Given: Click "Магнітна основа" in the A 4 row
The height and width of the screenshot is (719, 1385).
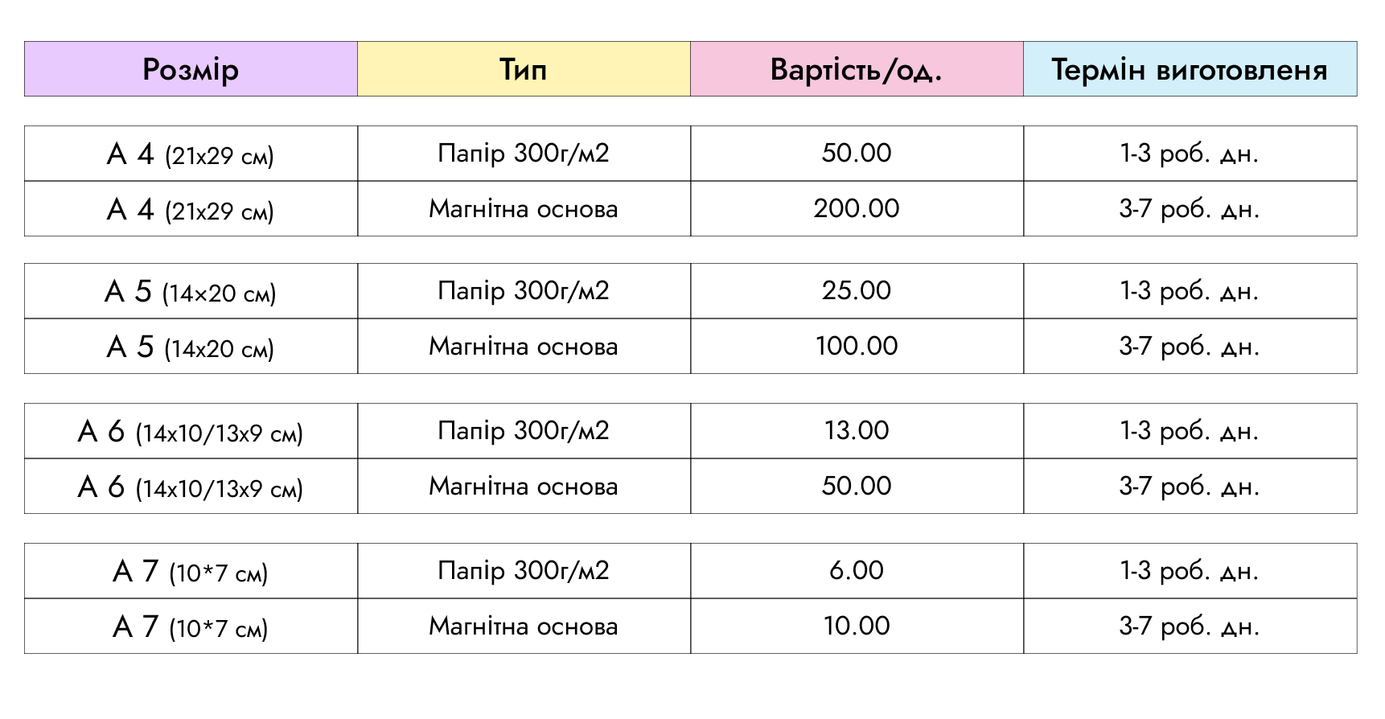Looking at the screenshot, I should pos(524,209).
